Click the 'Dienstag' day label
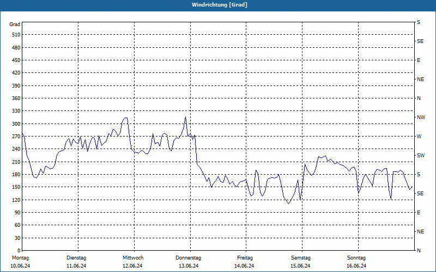 [76, 258]
